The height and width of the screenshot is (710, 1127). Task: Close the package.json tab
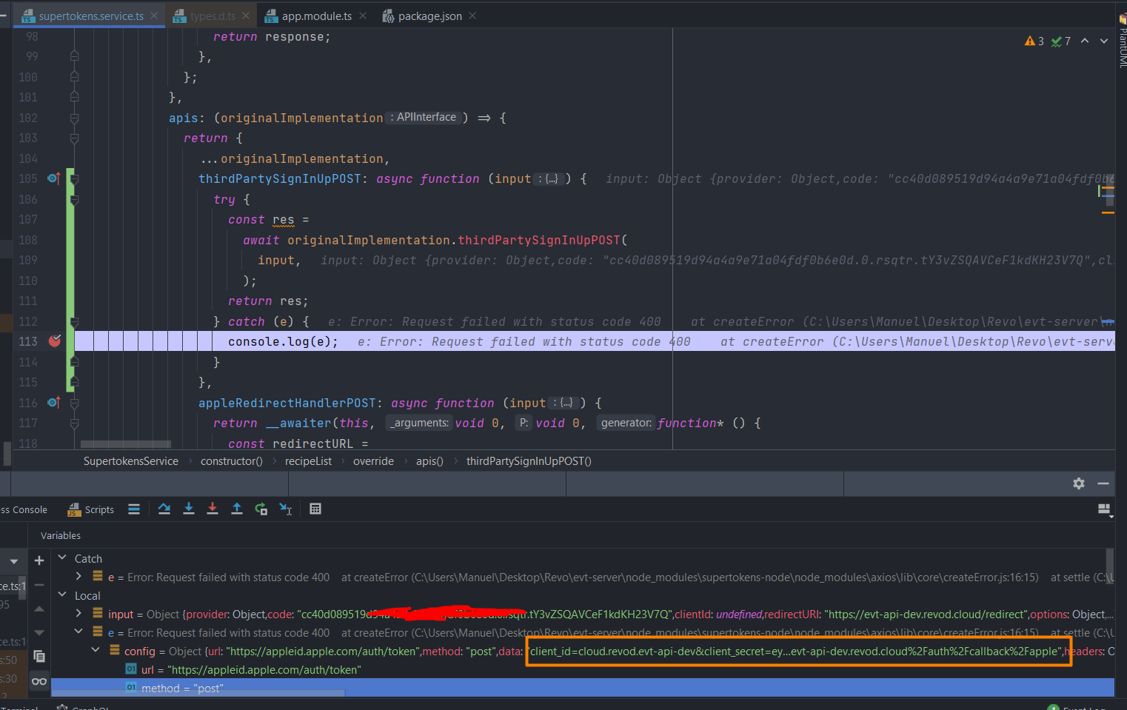(x=472, y=16)
